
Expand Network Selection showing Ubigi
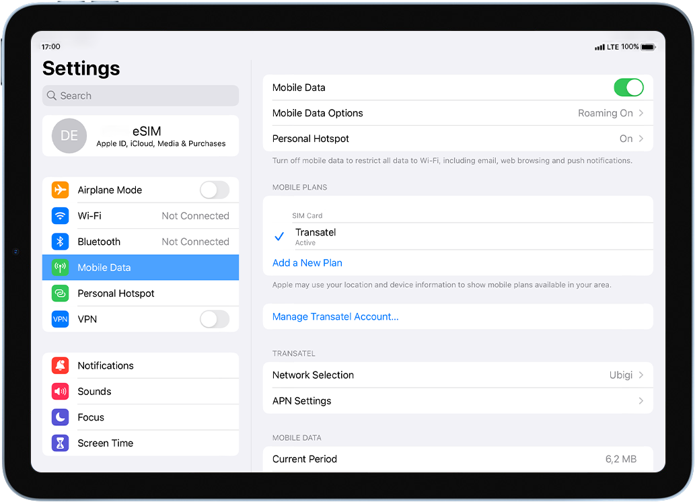[458, 375]
